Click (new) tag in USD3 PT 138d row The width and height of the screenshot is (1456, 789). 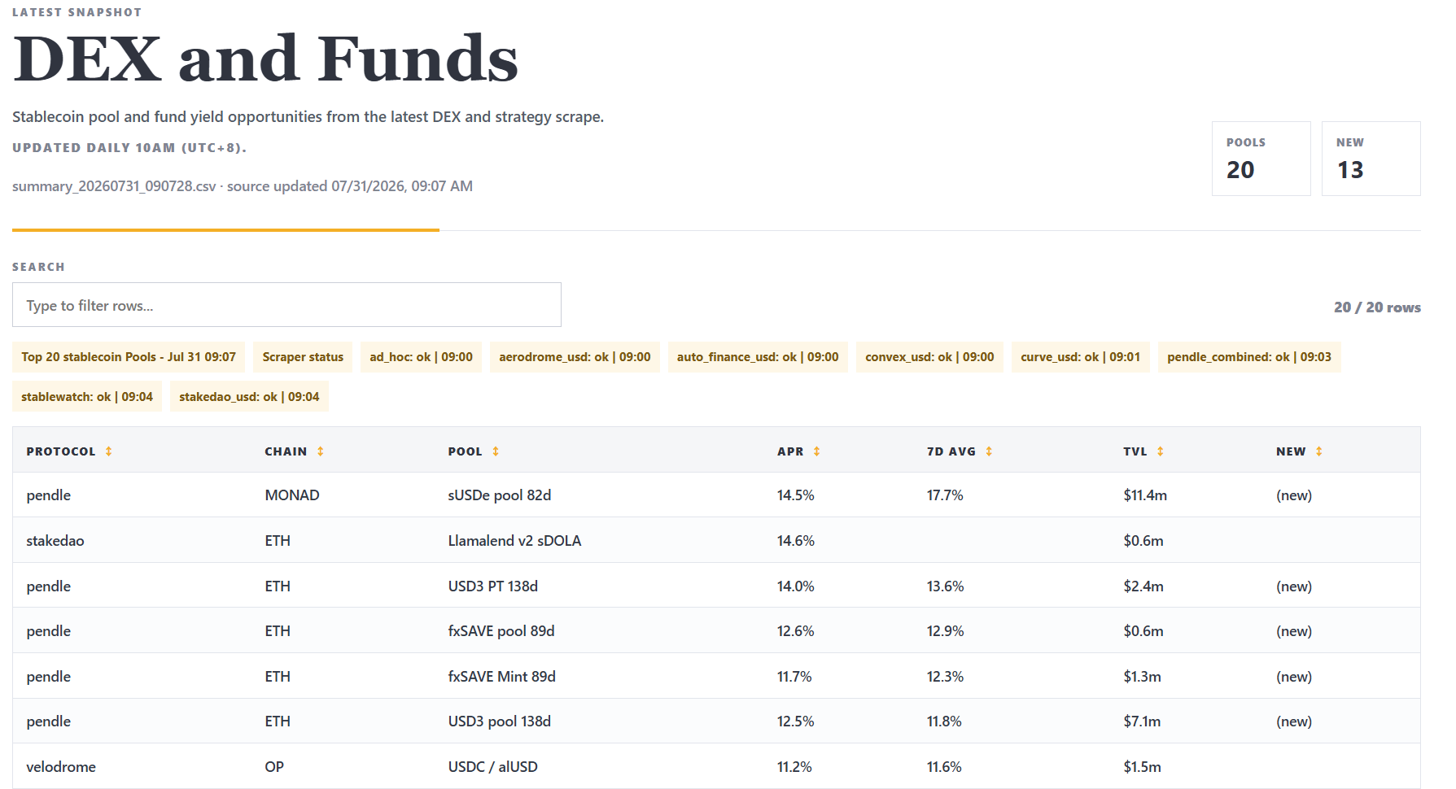[1294, 586]
